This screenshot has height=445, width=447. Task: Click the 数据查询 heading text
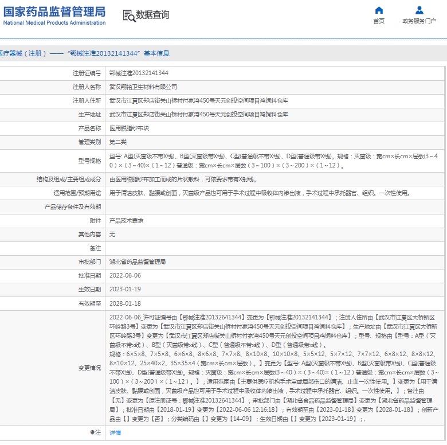click(x=152, y=15)
